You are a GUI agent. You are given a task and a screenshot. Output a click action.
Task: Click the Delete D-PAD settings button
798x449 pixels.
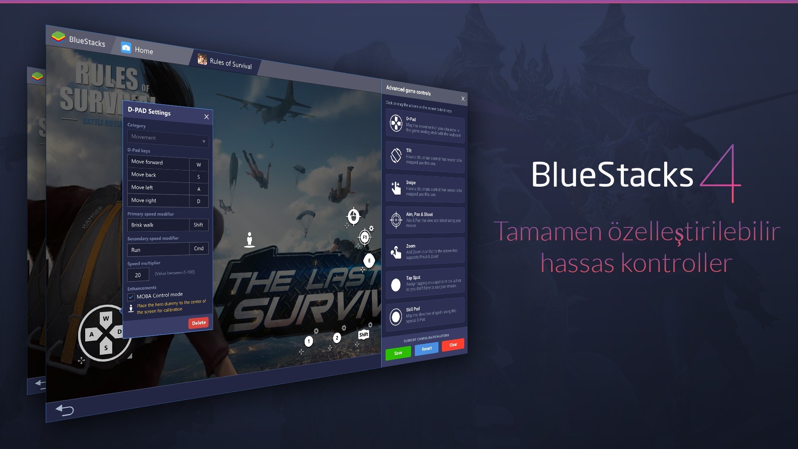pyautogui.click(x=198, y=323)
